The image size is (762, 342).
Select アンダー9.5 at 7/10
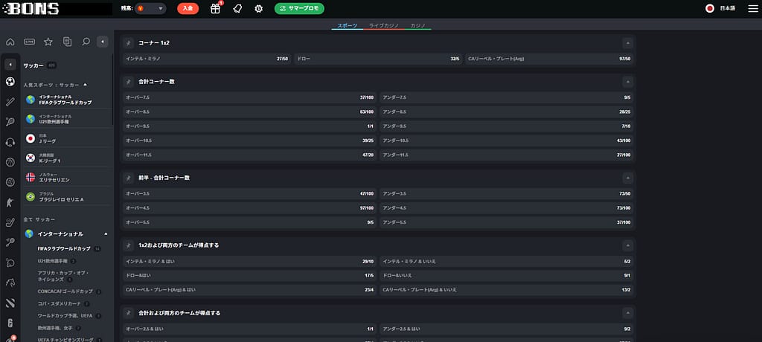pos(506,126)
